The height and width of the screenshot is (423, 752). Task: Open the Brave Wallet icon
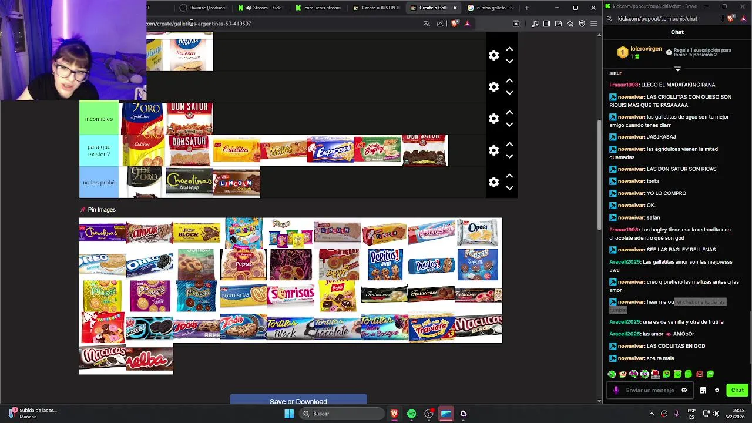558,23
